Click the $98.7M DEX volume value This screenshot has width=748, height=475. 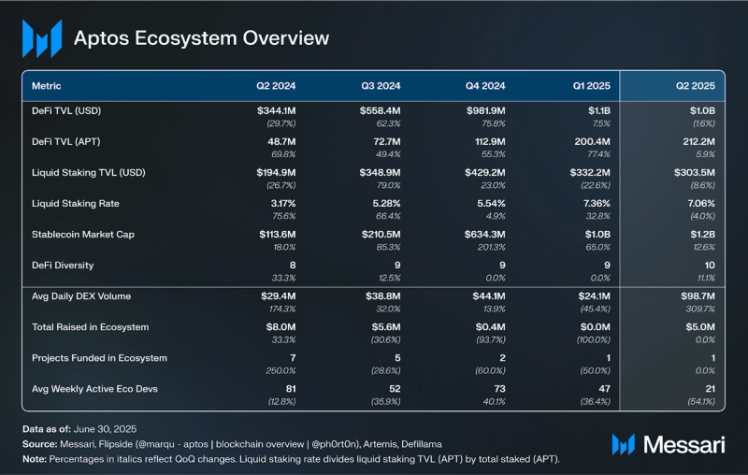point(695,296)
